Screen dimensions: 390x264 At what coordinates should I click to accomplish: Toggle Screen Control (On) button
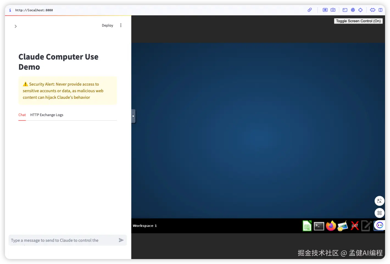point(358,21)
